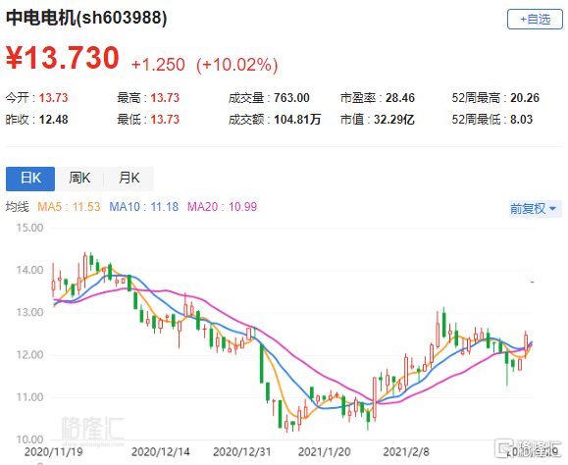The height and width of the screenshot is (465, 568).
Task: Click the 13.00 price axis label
Action: pyautogui.click(x=29, y=313)
